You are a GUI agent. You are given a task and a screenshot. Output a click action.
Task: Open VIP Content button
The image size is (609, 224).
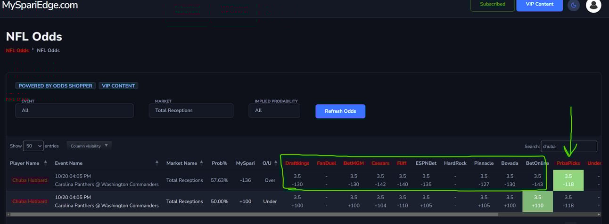click(x=540, y=4)
